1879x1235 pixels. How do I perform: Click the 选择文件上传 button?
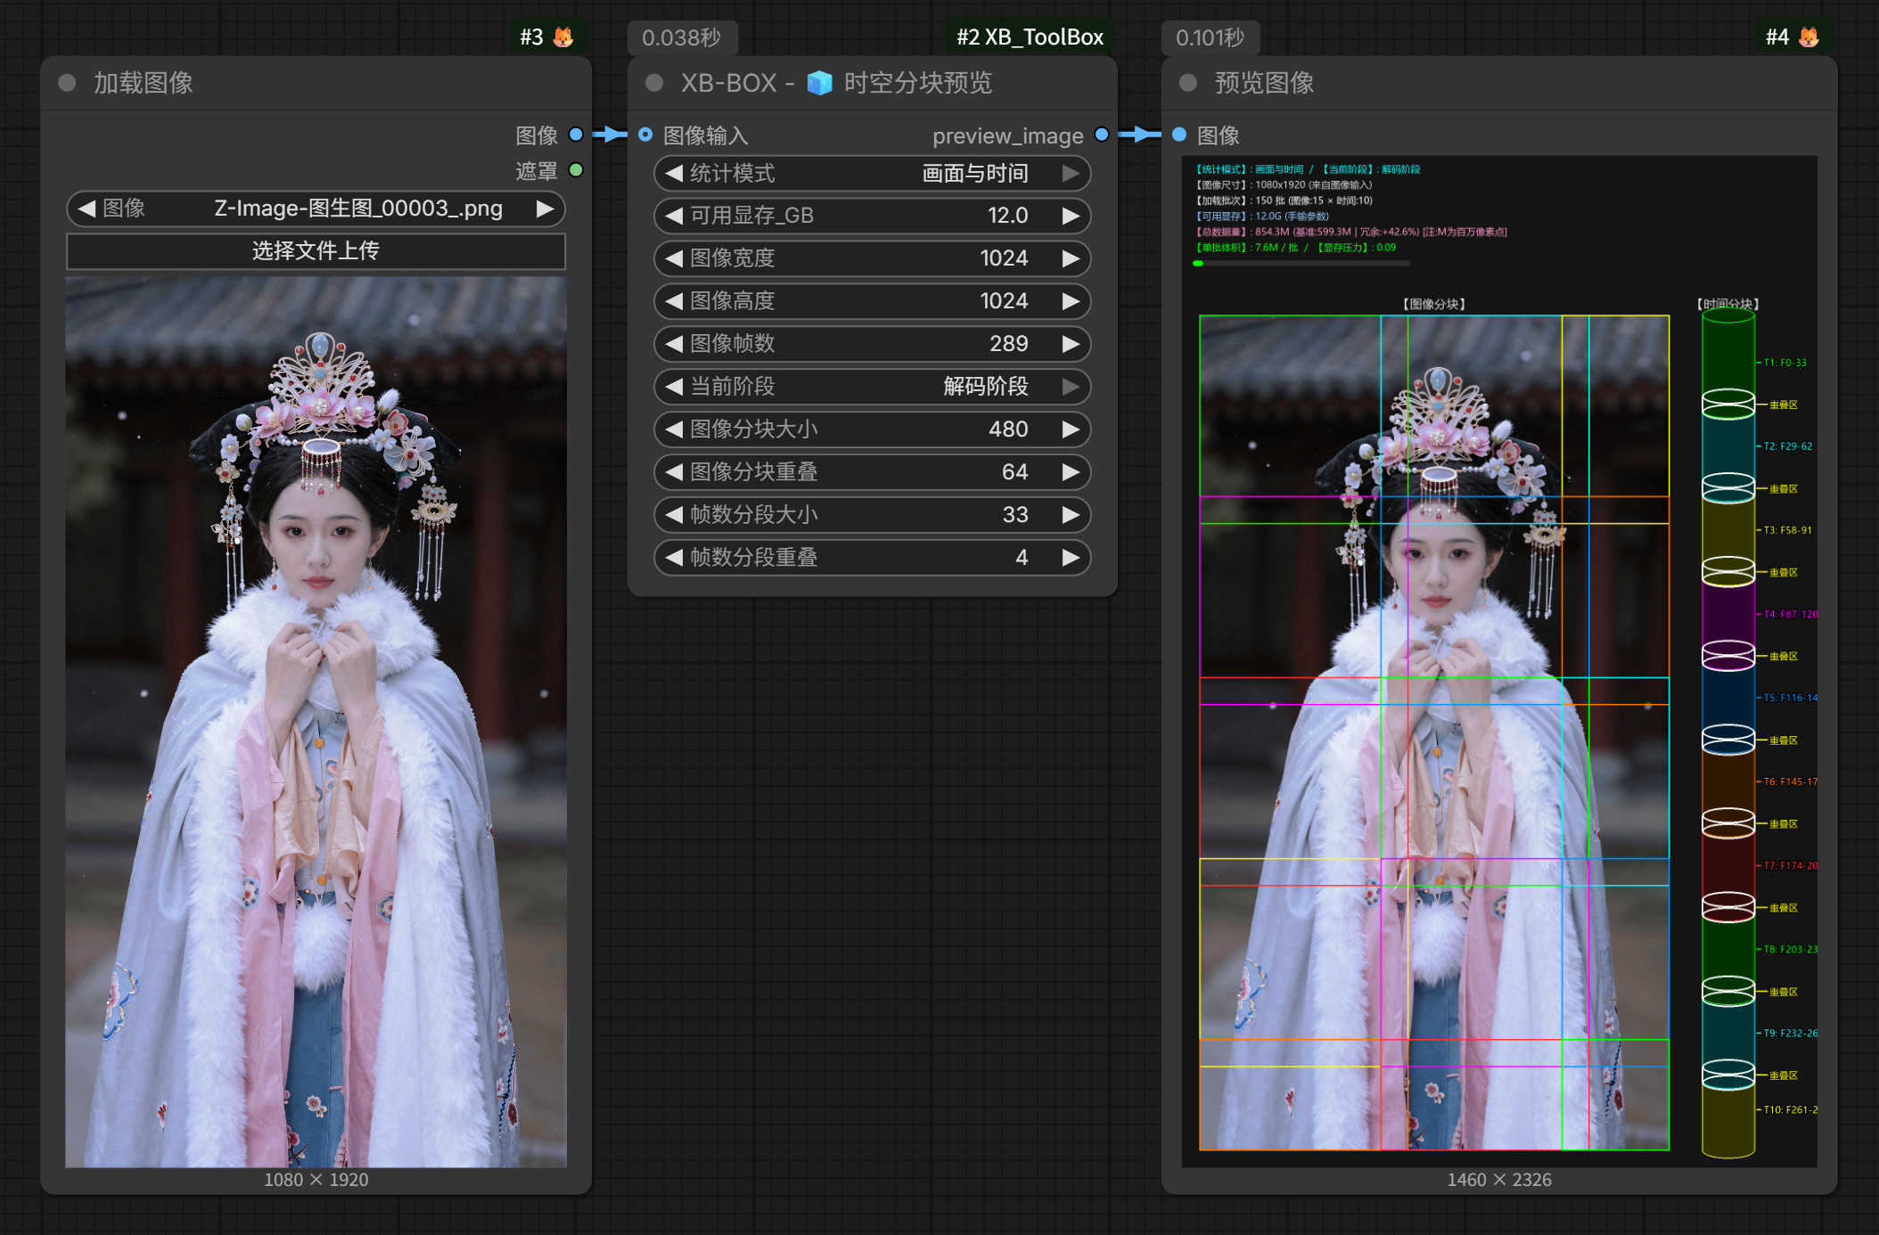pyautogui.click(x=316, y=251)
